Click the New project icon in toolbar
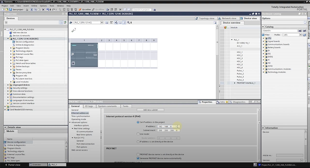 [3, 10]
